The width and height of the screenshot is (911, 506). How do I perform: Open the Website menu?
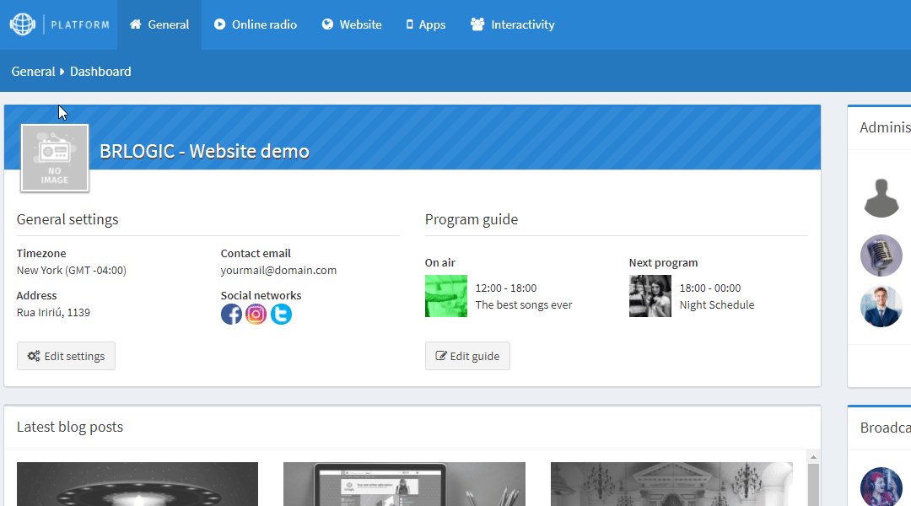point(352,24)
